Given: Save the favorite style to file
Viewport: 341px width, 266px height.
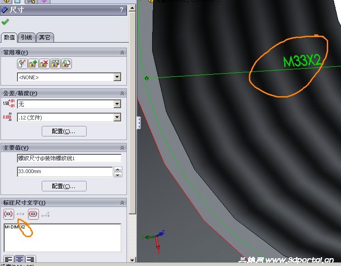Looking at the screenshot, I should [55, 64].
